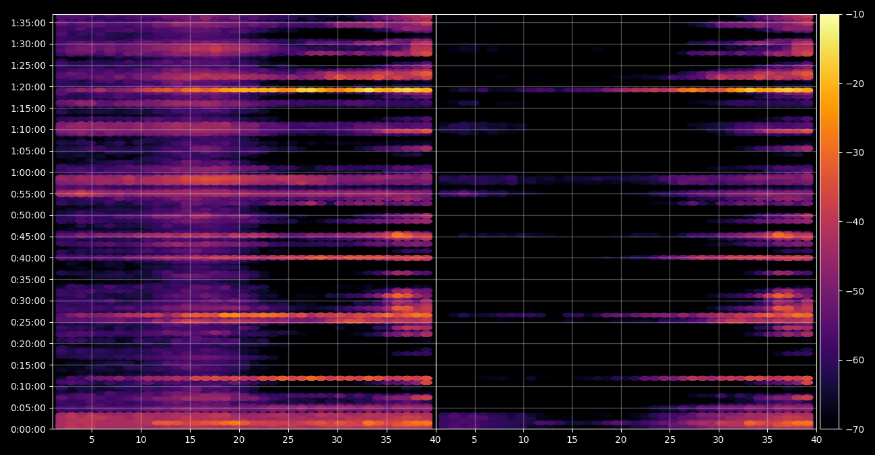Click x-axis label 10 of right heatmap
The image size is (875, 455).
pyautogui.click(x=523, y=440)
